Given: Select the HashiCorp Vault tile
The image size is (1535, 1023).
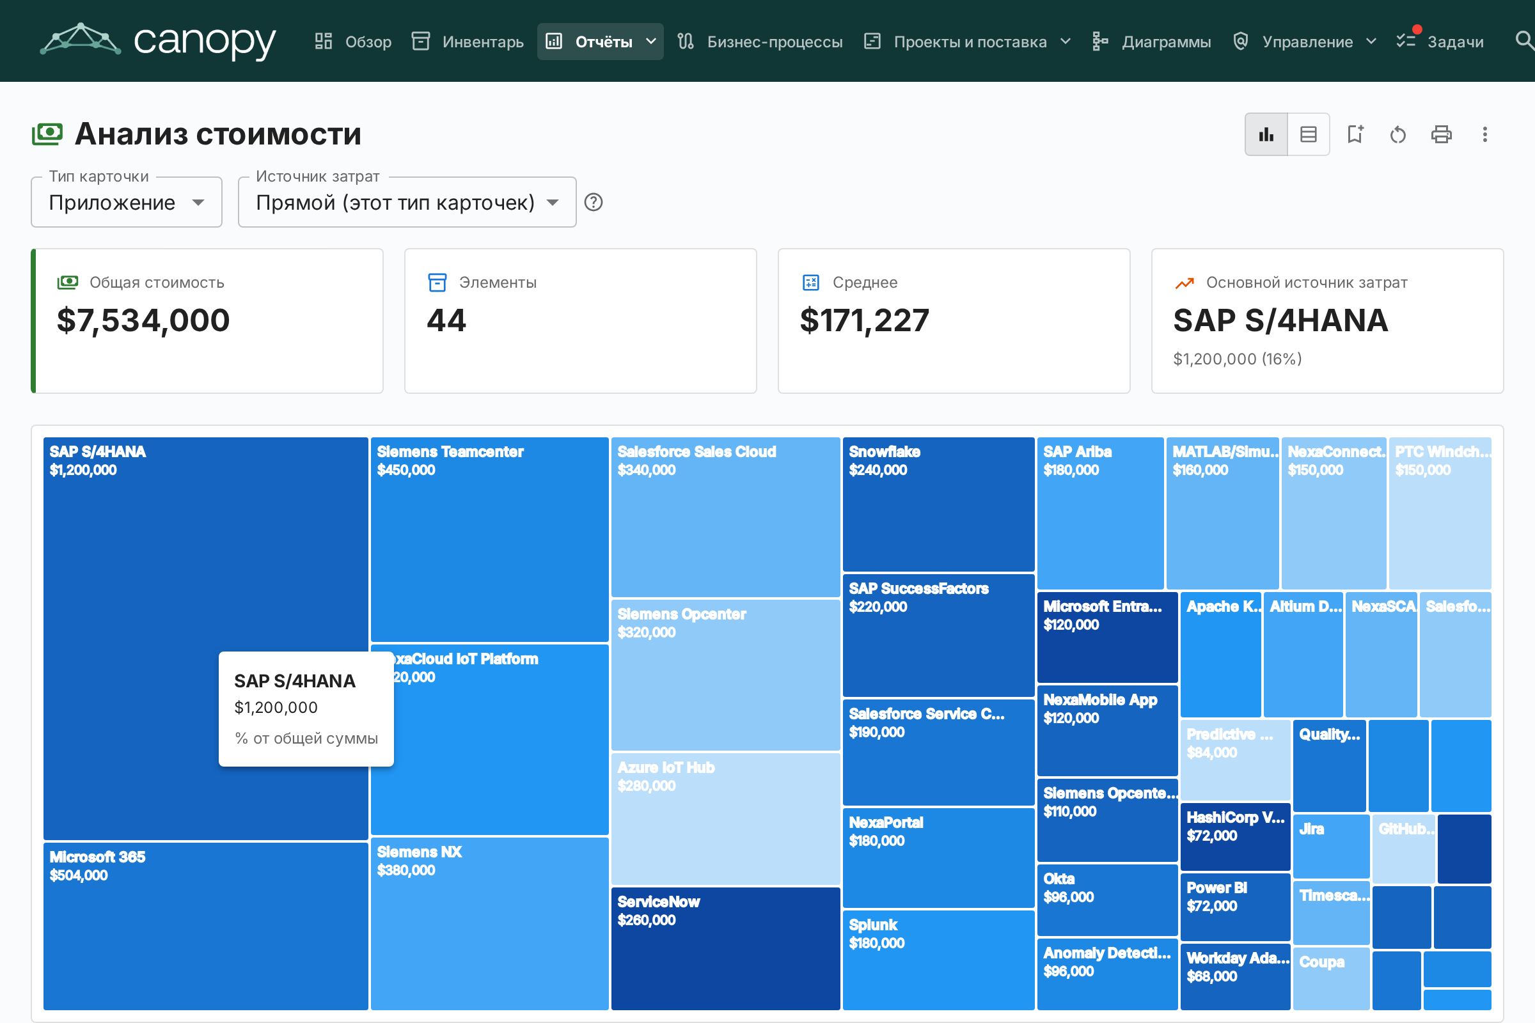Looking at the screenshot, I should [x=1236, y=837].
